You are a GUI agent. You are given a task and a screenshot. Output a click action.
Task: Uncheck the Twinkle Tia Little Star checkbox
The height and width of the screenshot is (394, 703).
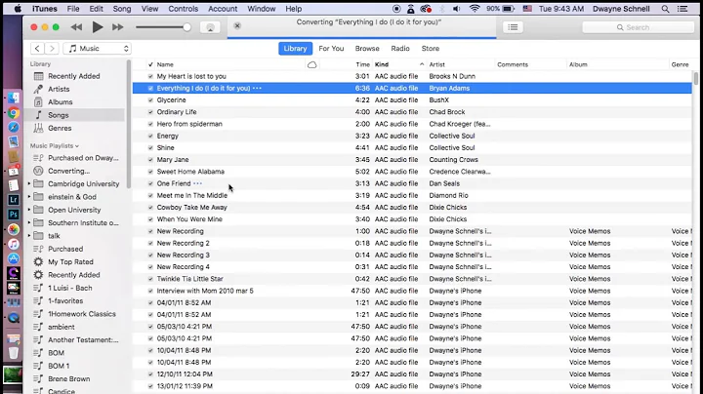[x=150, y=279]
